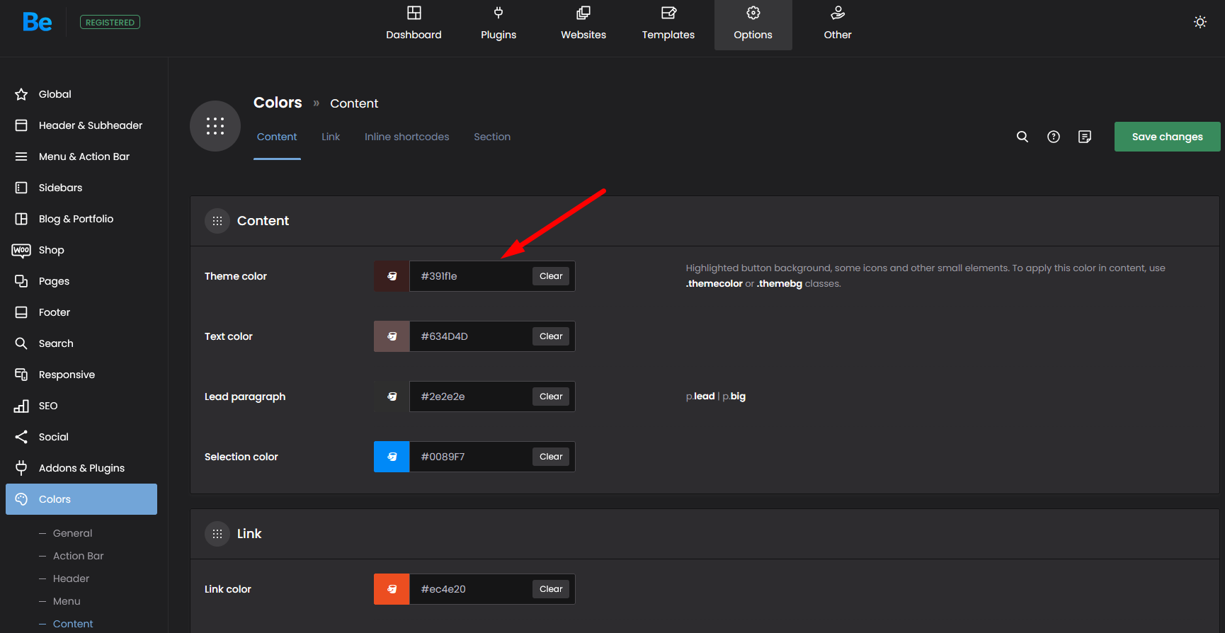Viewport: 1225px width, 633px height.
Task: Click the Addons & Plugins plug icon
Action: [x=21, y=468]
